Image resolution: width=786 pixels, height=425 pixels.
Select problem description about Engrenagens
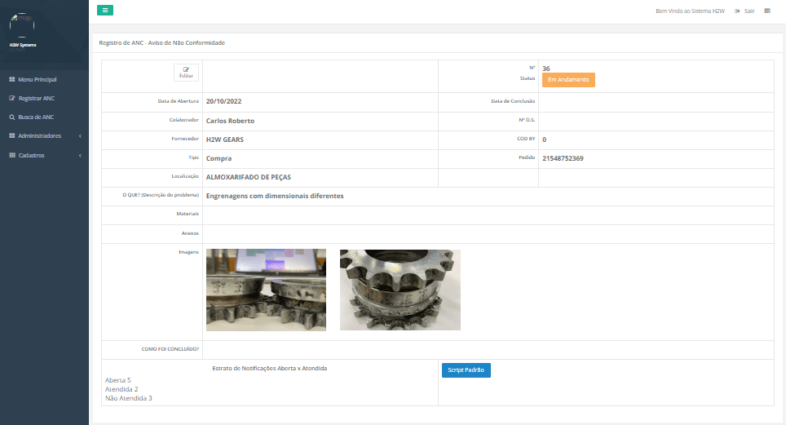click(x=275, y=197)
